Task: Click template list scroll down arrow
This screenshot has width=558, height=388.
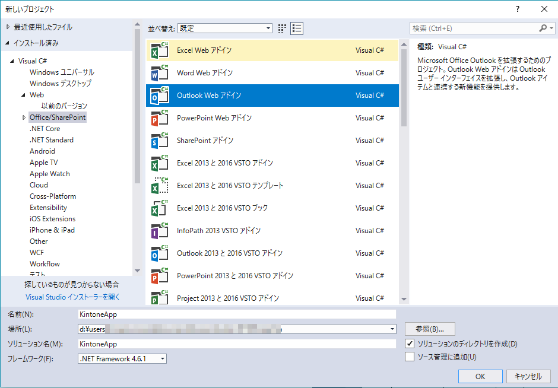Action: coord(404,299)
